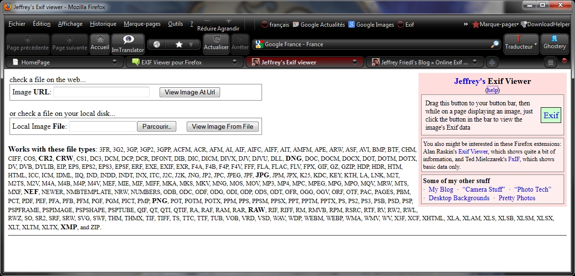This screenshot has width=575, height=276.
Task: Click the magnifier search icon
Action: pyautogui.click(x=495, y=44)
